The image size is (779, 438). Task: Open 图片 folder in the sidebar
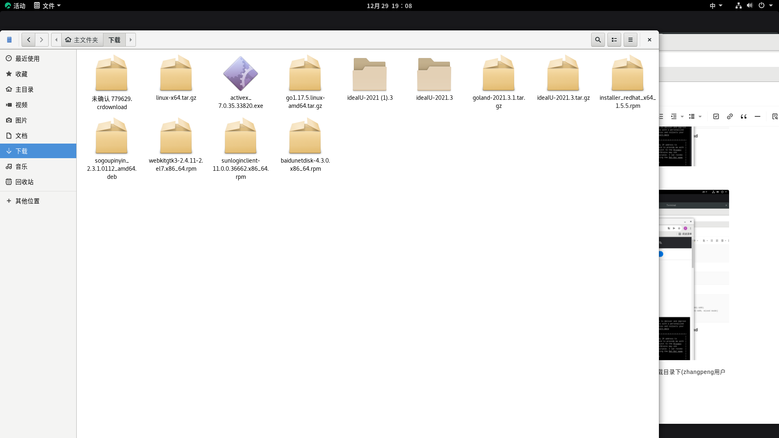point(38,120)
